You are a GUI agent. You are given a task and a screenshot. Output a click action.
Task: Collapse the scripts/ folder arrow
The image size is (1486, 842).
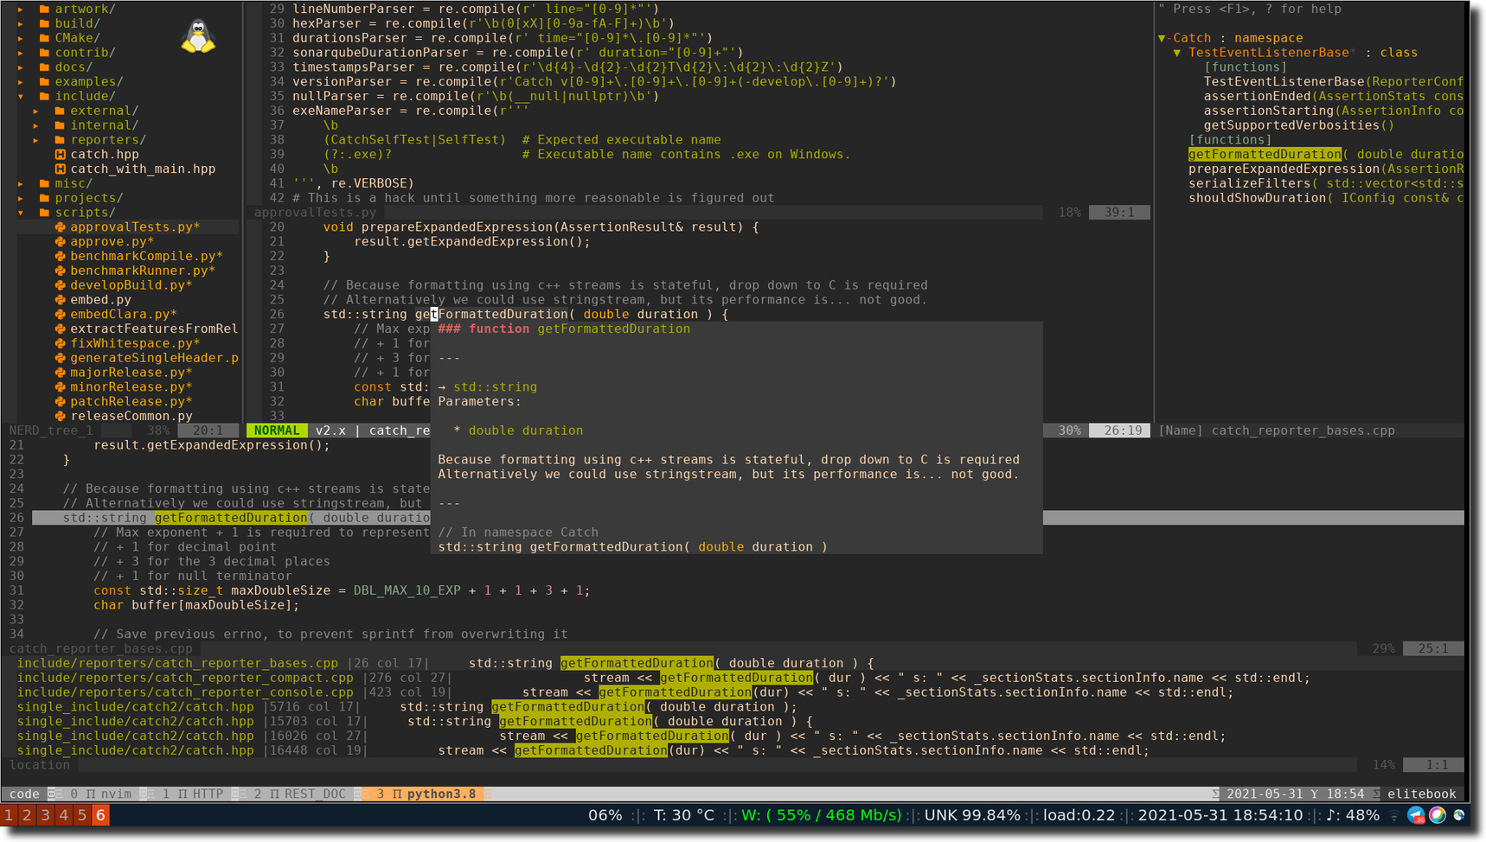[x=21, y=212]
